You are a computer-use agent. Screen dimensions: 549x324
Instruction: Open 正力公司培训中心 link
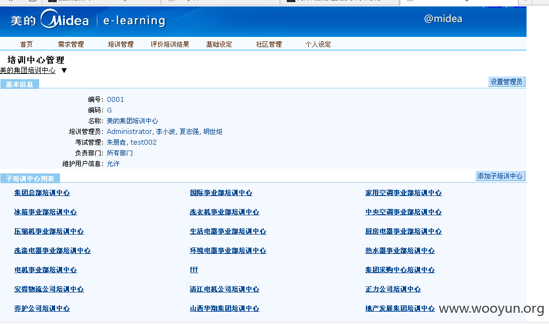point(393,289)
